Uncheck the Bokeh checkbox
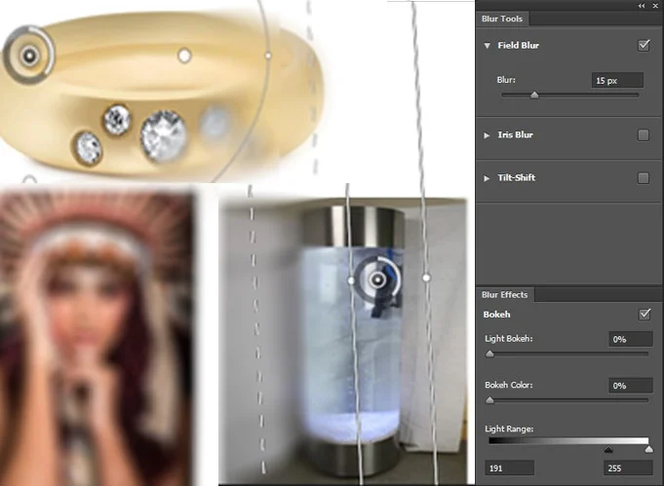The width and height of the screenshot is (664, 486). (x=644, y=315)
